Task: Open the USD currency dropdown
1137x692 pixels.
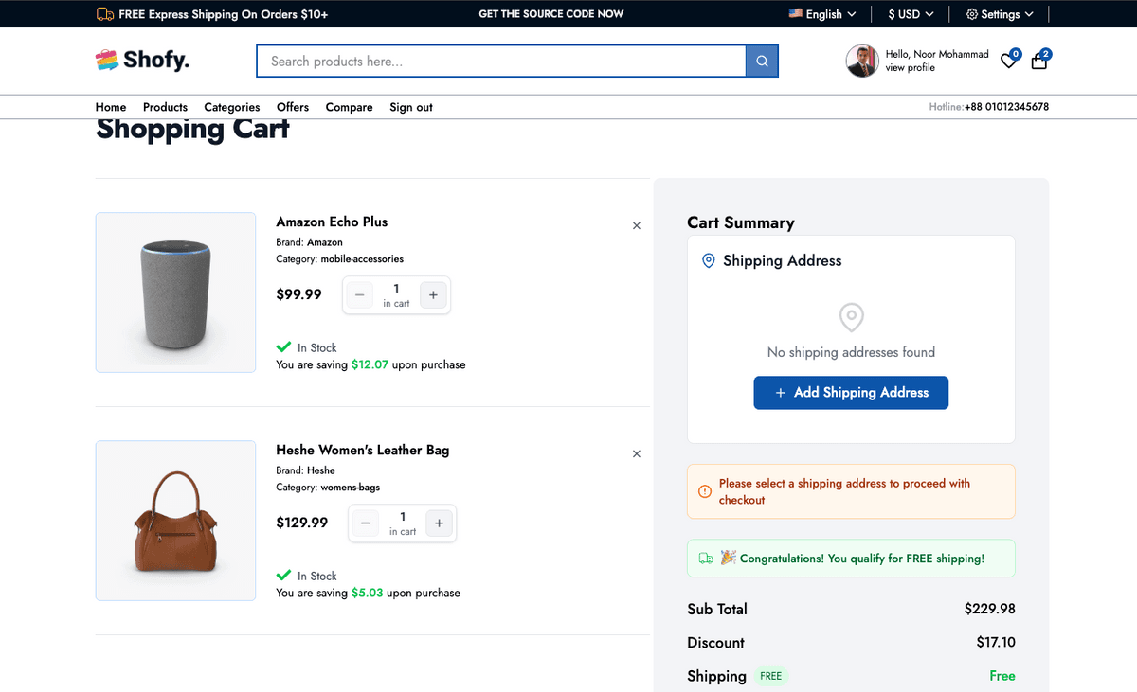Action: coord(911,14)
